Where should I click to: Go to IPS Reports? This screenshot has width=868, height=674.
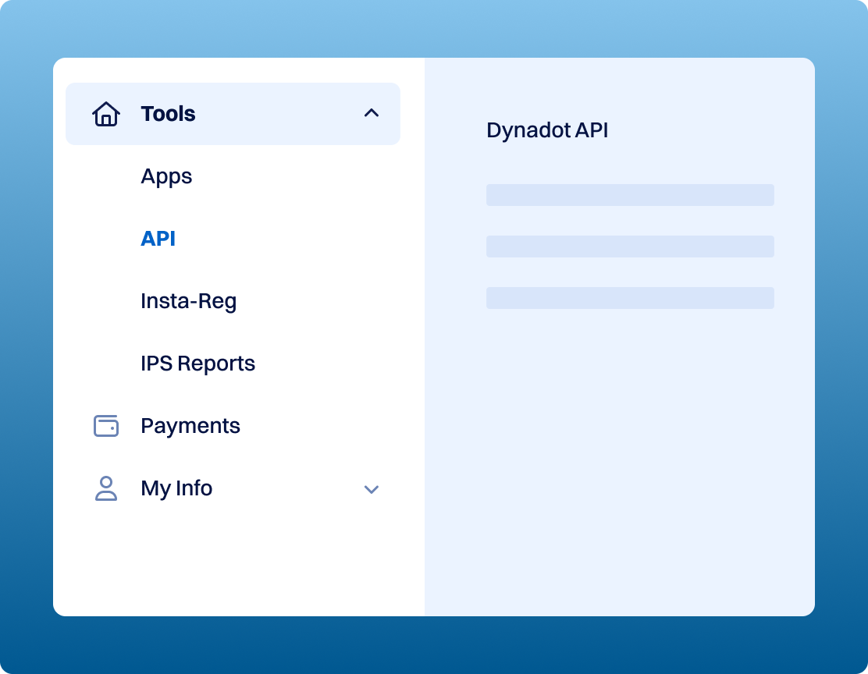tap(197, 364)
